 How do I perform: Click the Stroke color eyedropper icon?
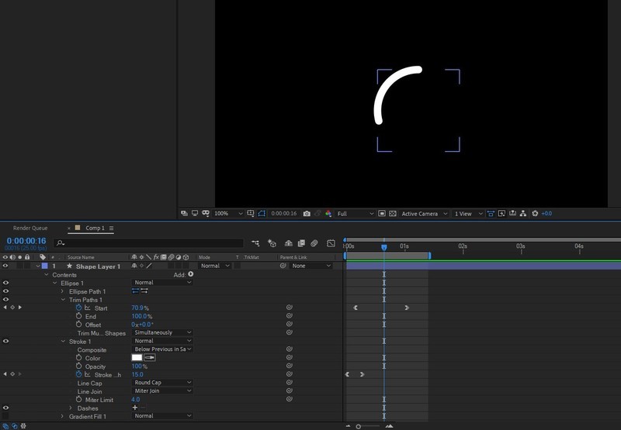[x=150, y=358]
